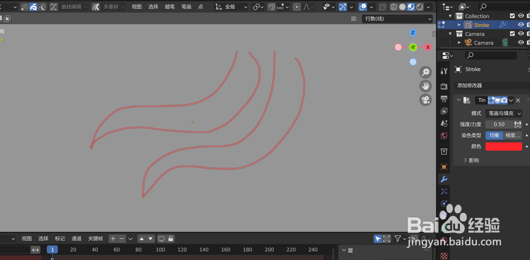Select rendered viewport shading

coord(419,7)
